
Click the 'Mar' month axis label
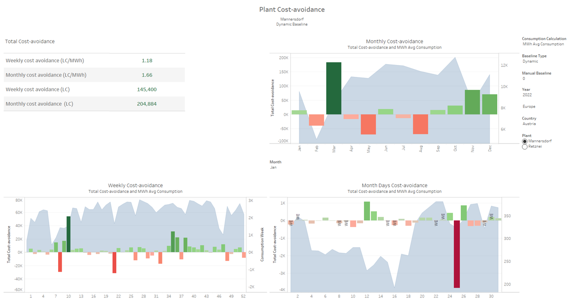coord(334,149)
